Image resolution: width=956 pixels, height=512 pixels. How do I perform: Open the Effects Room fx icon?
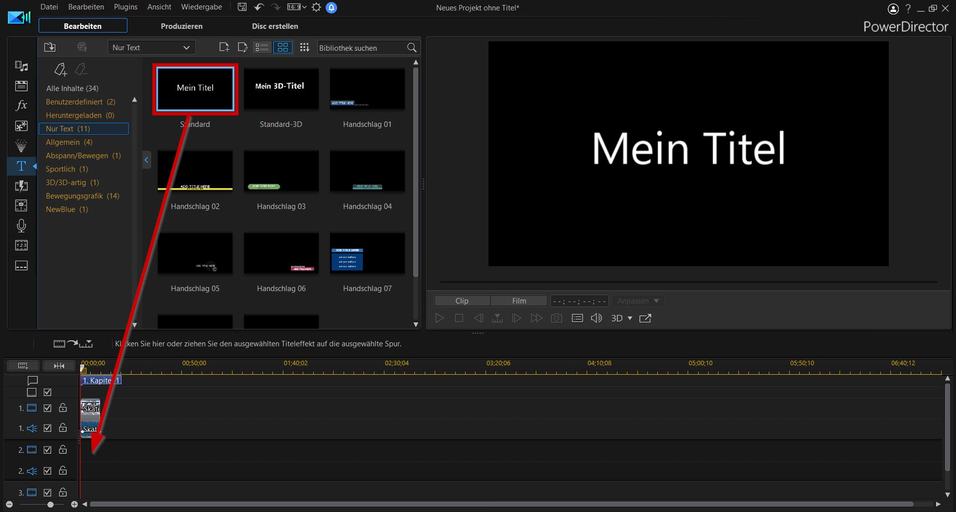[x=21, y=105]
